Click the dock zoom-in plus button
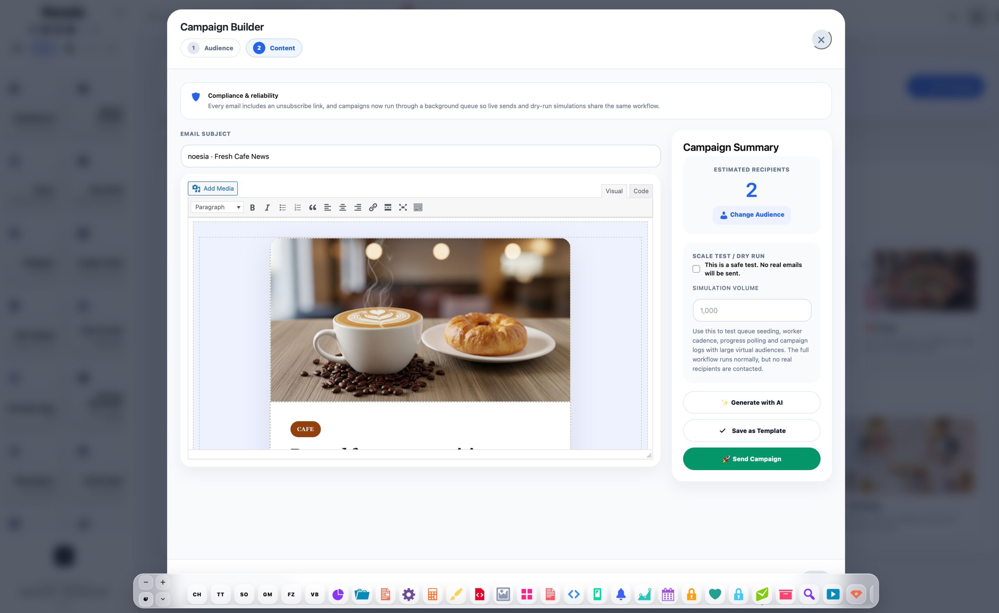The image size is (999, 613). click(163, 583)
